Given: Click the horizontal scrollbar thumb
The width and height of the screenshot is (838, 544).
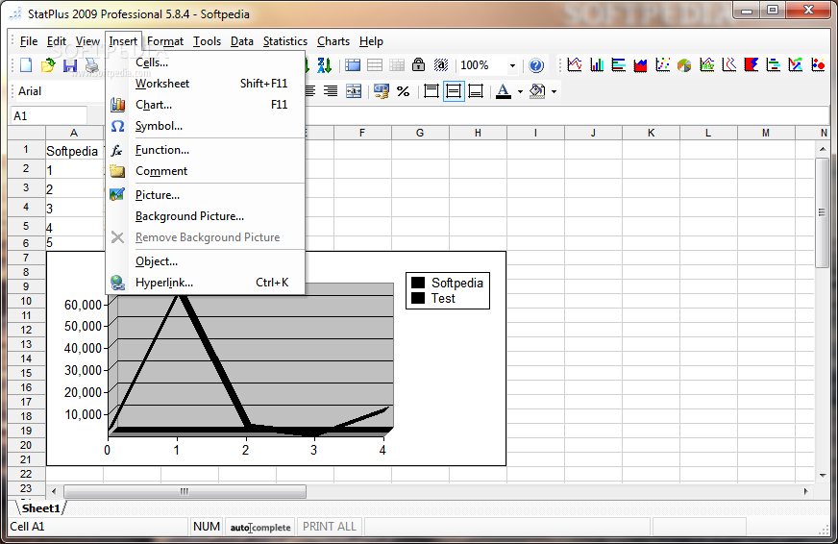Looking at the screenshot, I should [185, 491].
